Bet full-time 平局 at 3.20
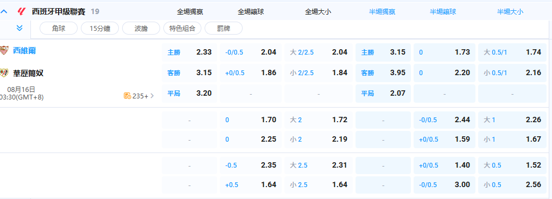552x199 pixels. (189, 94)
